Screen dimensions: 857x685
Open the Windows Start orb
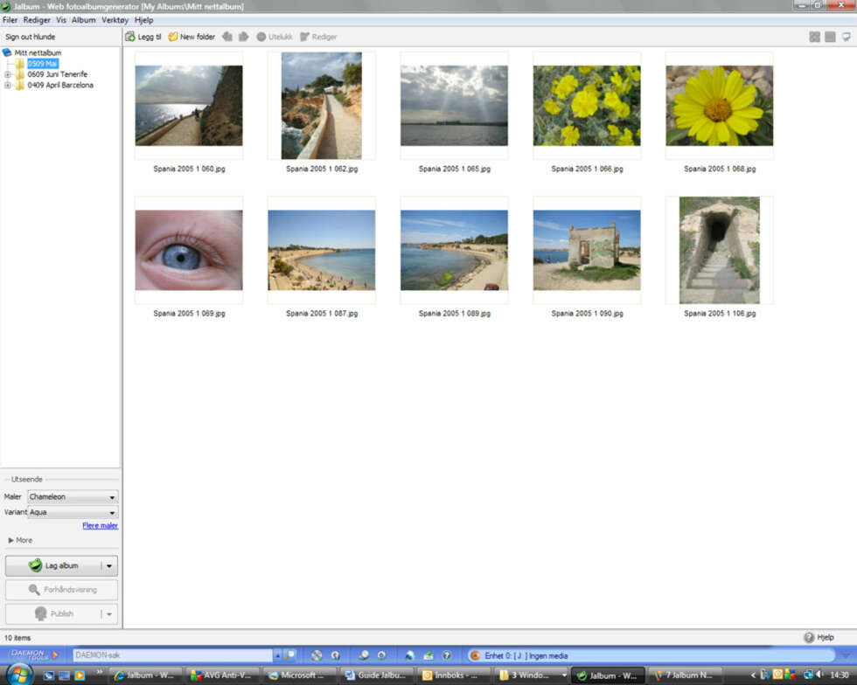pos(19,675)
